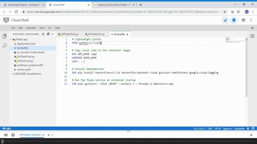Toggle the code editor pencil icon
This screenshot has height=144, width=257.
click(x=225, y=20)
